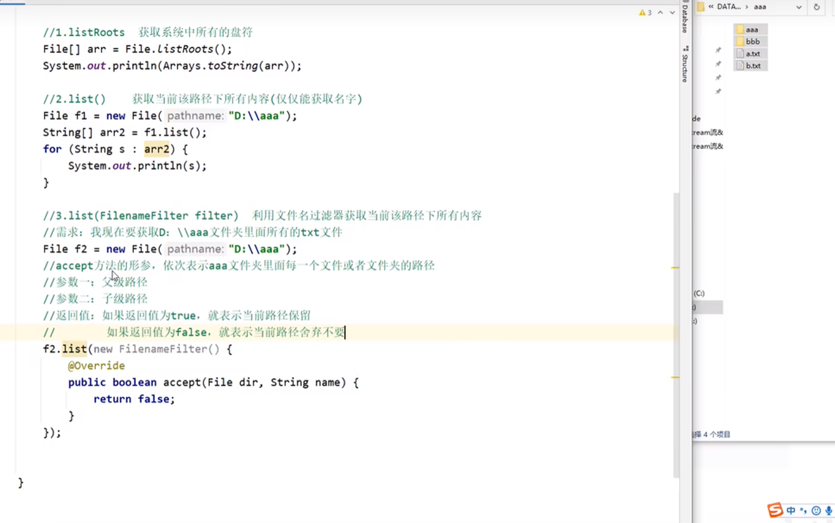835x523 pixels.
Task: Select the (C:) drive in the navigation pane
Action: (x=699, y=293)
